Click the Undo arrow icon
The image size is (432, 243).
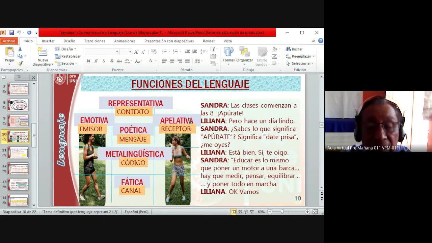coord(19,33)
